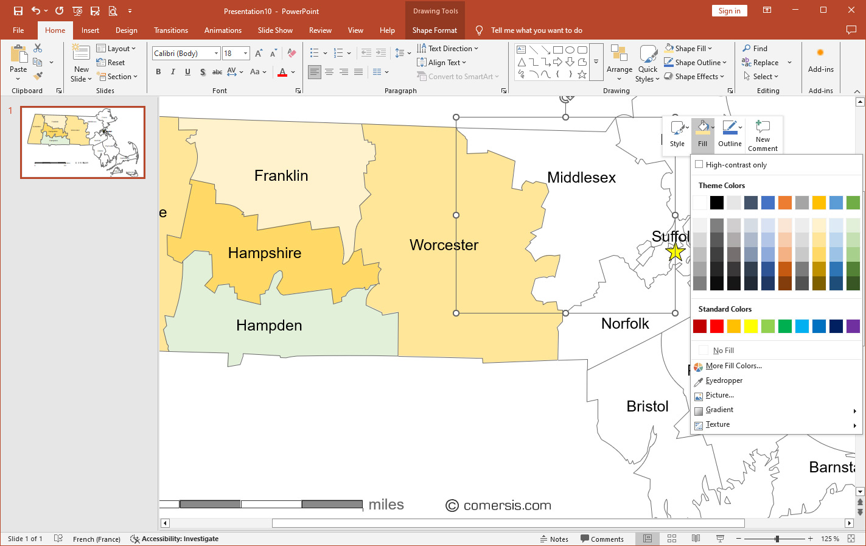Click the Find button
Screen dimensions: 866x546
point(755,49)
